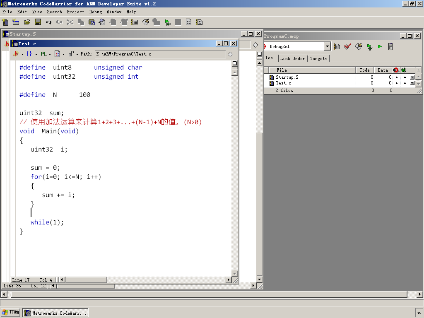This screenshot has height=318, width=424.
Task: Toggle debug info dot for Startup.S
Action: [x=405, y=77]
